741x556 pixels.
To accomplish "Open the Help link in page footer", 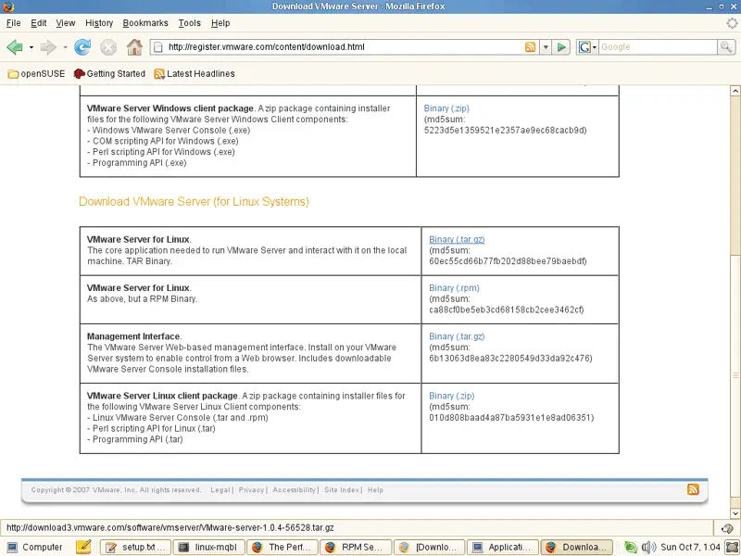I will point(376,490).
